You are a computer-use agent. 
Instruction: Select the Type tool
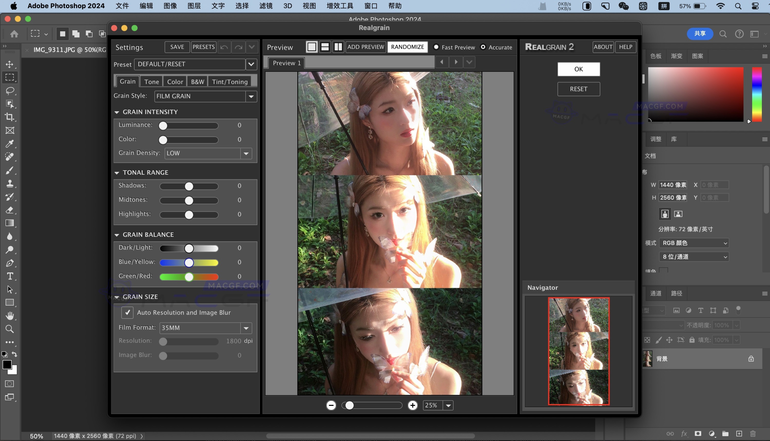coord(10,276)
